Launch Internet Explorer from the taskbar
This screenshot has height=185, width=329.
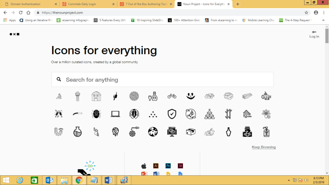click(20, 180)
